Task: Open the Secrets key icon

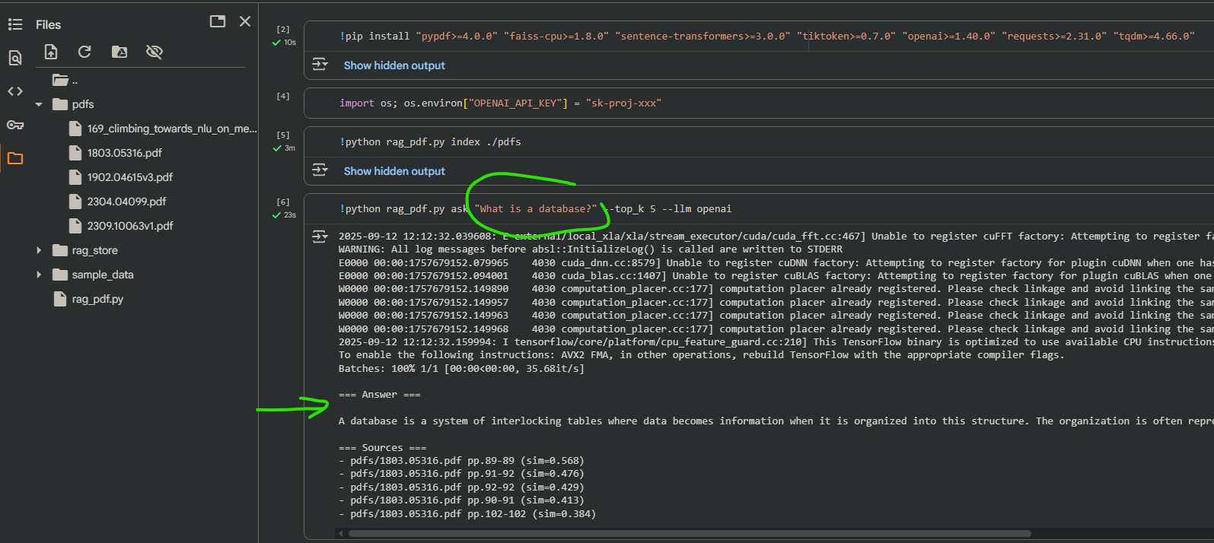Action: 14,125
